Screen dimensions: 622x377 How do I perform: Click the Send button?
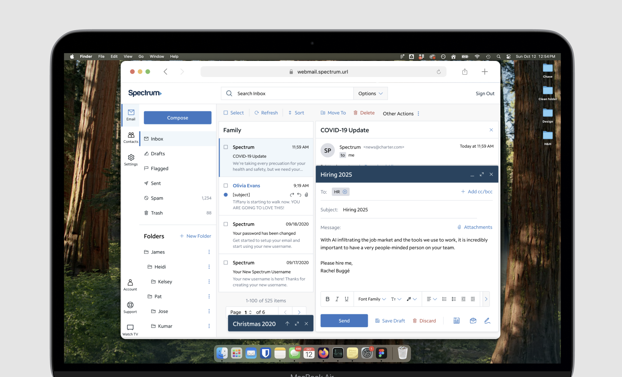344,321
